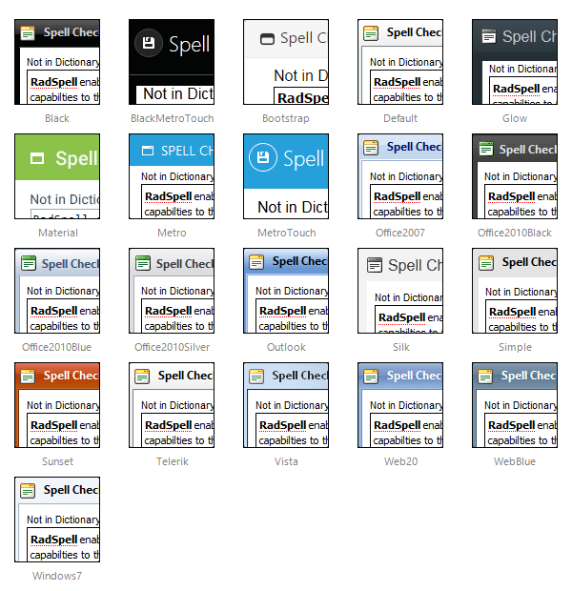This screenshot has height=591, width=572.
Task: Click the 'Bootstrap' caption text
Action: [x=286, y=118]
